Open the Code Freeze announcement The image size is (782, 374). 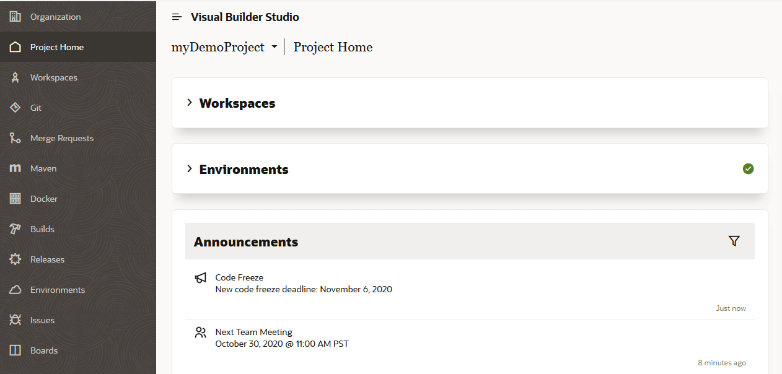pos(239,277)
